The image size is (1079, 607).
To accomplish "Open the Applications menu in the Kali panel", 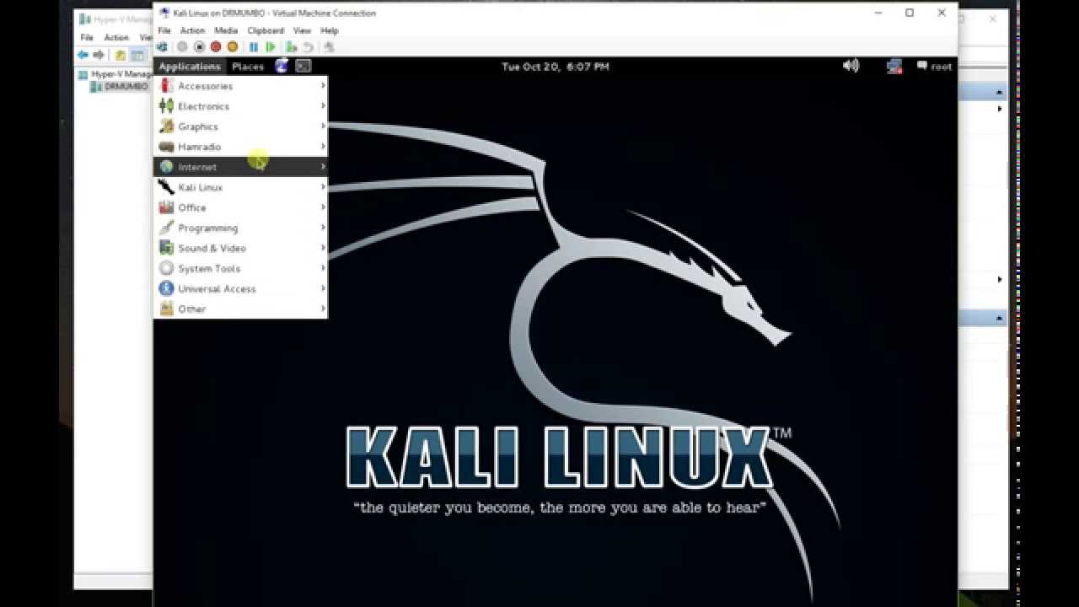I will point(190,67).
